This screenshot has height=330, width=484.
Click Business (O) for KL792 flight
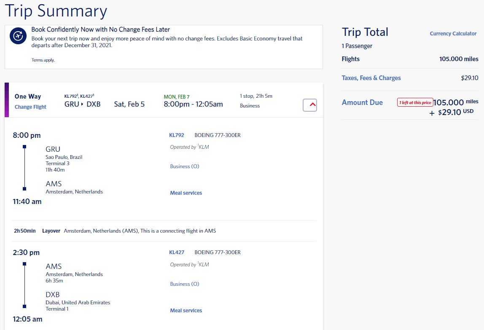point(185,166)
